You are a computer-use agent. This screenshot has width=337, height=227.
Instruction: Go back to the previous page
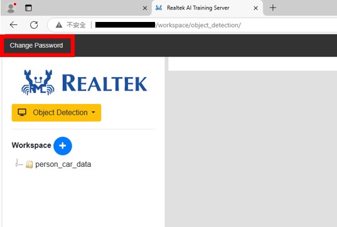click(x=14, y=25)
